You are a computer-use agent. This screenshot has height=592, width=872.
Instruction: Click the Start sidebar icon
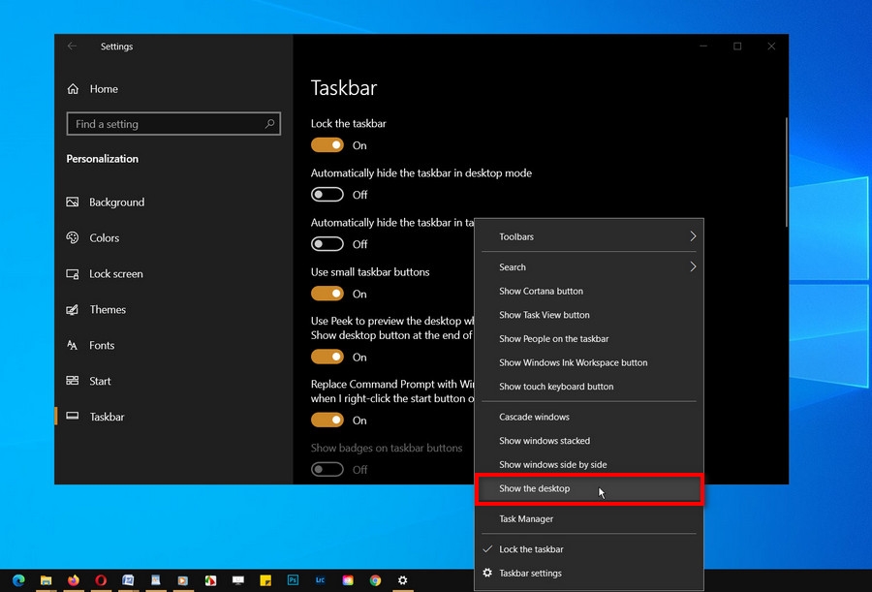(x=73, y=381)
